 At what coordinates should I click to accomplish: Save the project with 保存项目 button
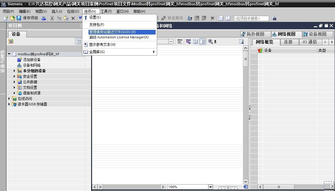pos(27,18)
